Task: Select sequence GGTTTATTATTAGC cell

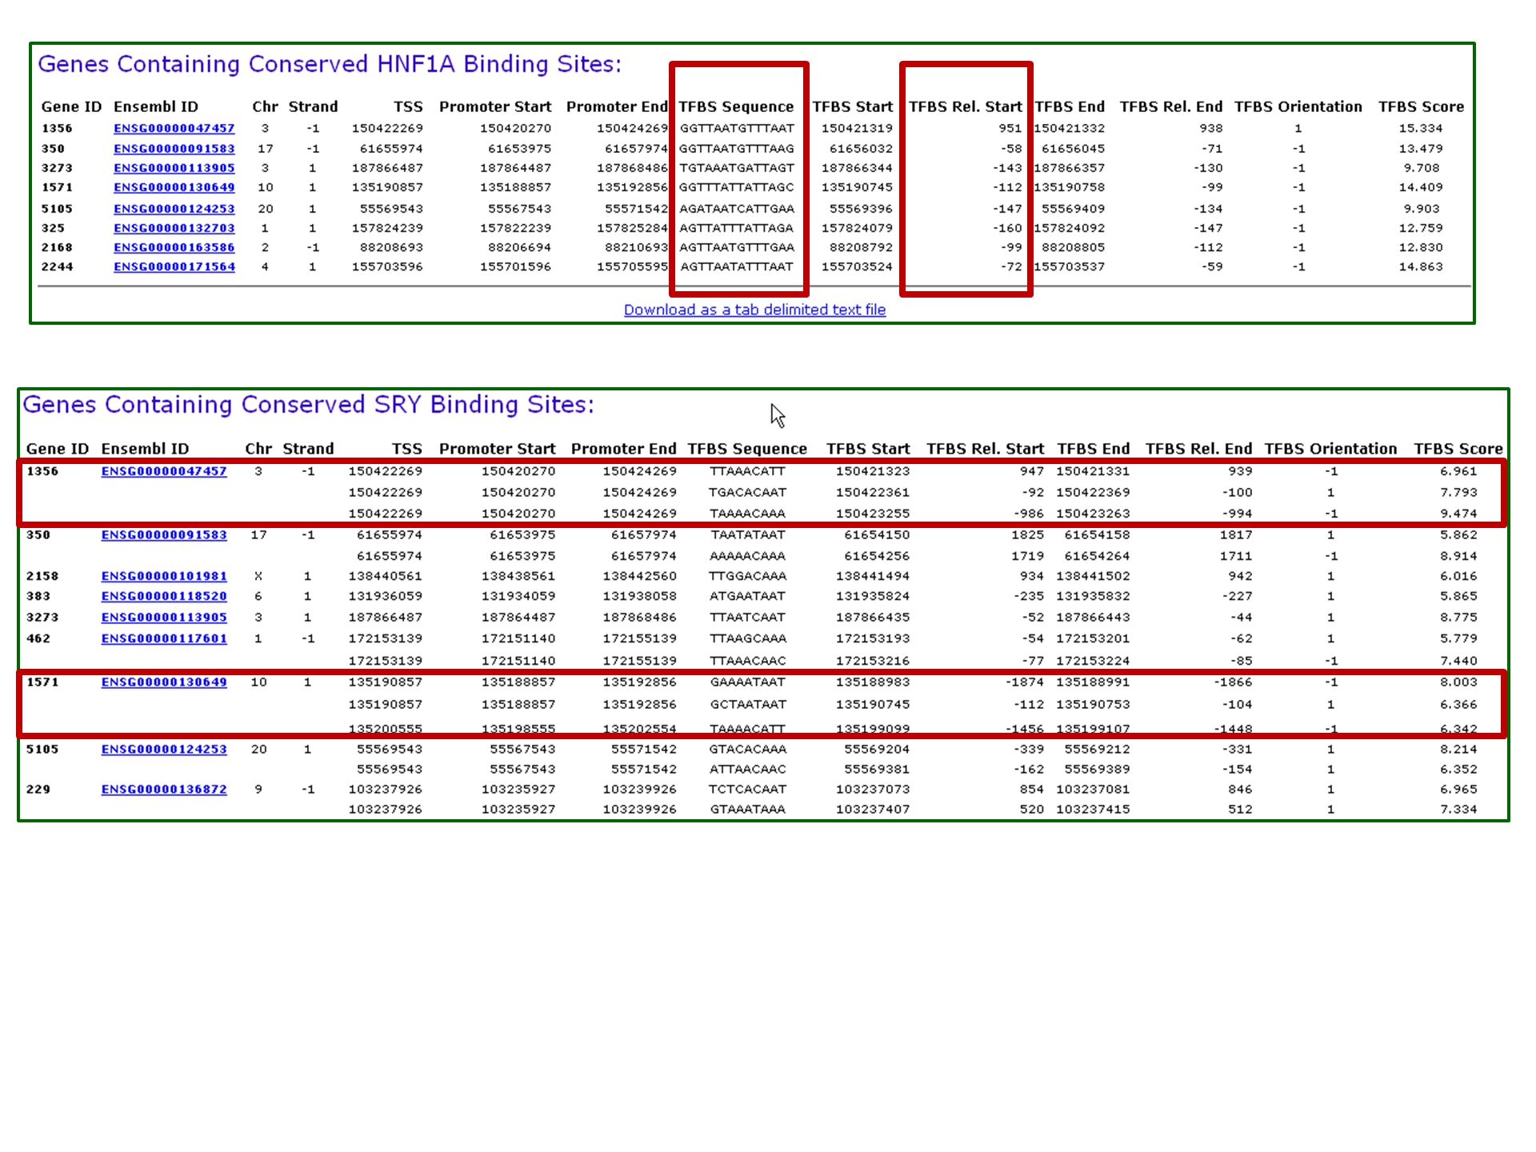Action: [x=737, y=187]
